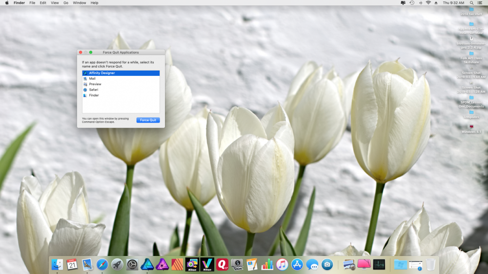Open Affinity Publisher orange icon in Dock

pos(177,265)
